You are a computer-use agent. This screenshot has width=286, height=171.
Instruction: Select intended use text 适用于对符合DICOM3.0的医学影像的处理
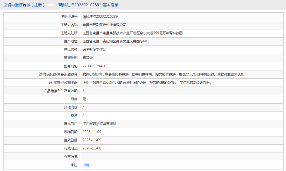click(x=114, y=82)
